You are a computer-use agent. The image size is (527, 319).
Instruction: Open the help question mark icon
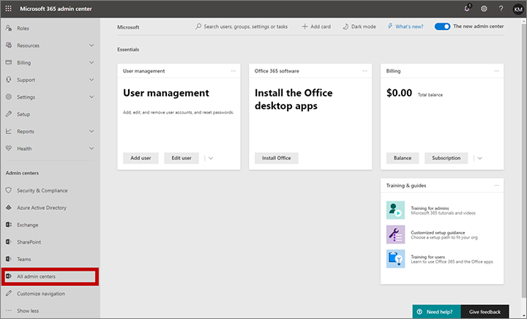501,9
